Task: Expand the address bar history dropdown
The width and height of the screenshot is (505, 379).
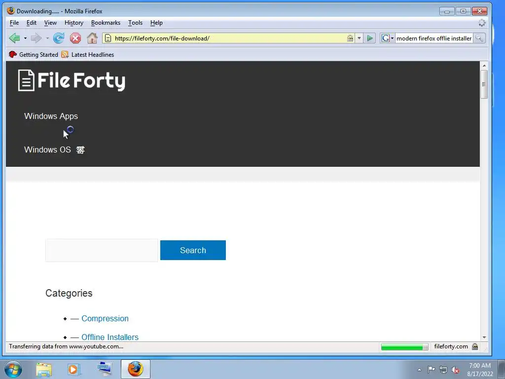Action: (359, 38)
